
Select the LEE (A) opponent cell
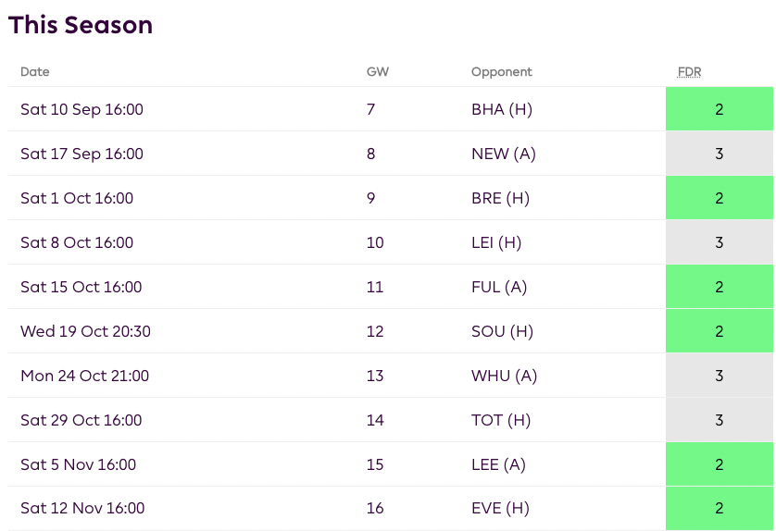(498, 464)
